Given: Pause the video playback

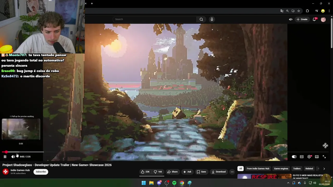Looking at the screenshot, I should point(5,157).
